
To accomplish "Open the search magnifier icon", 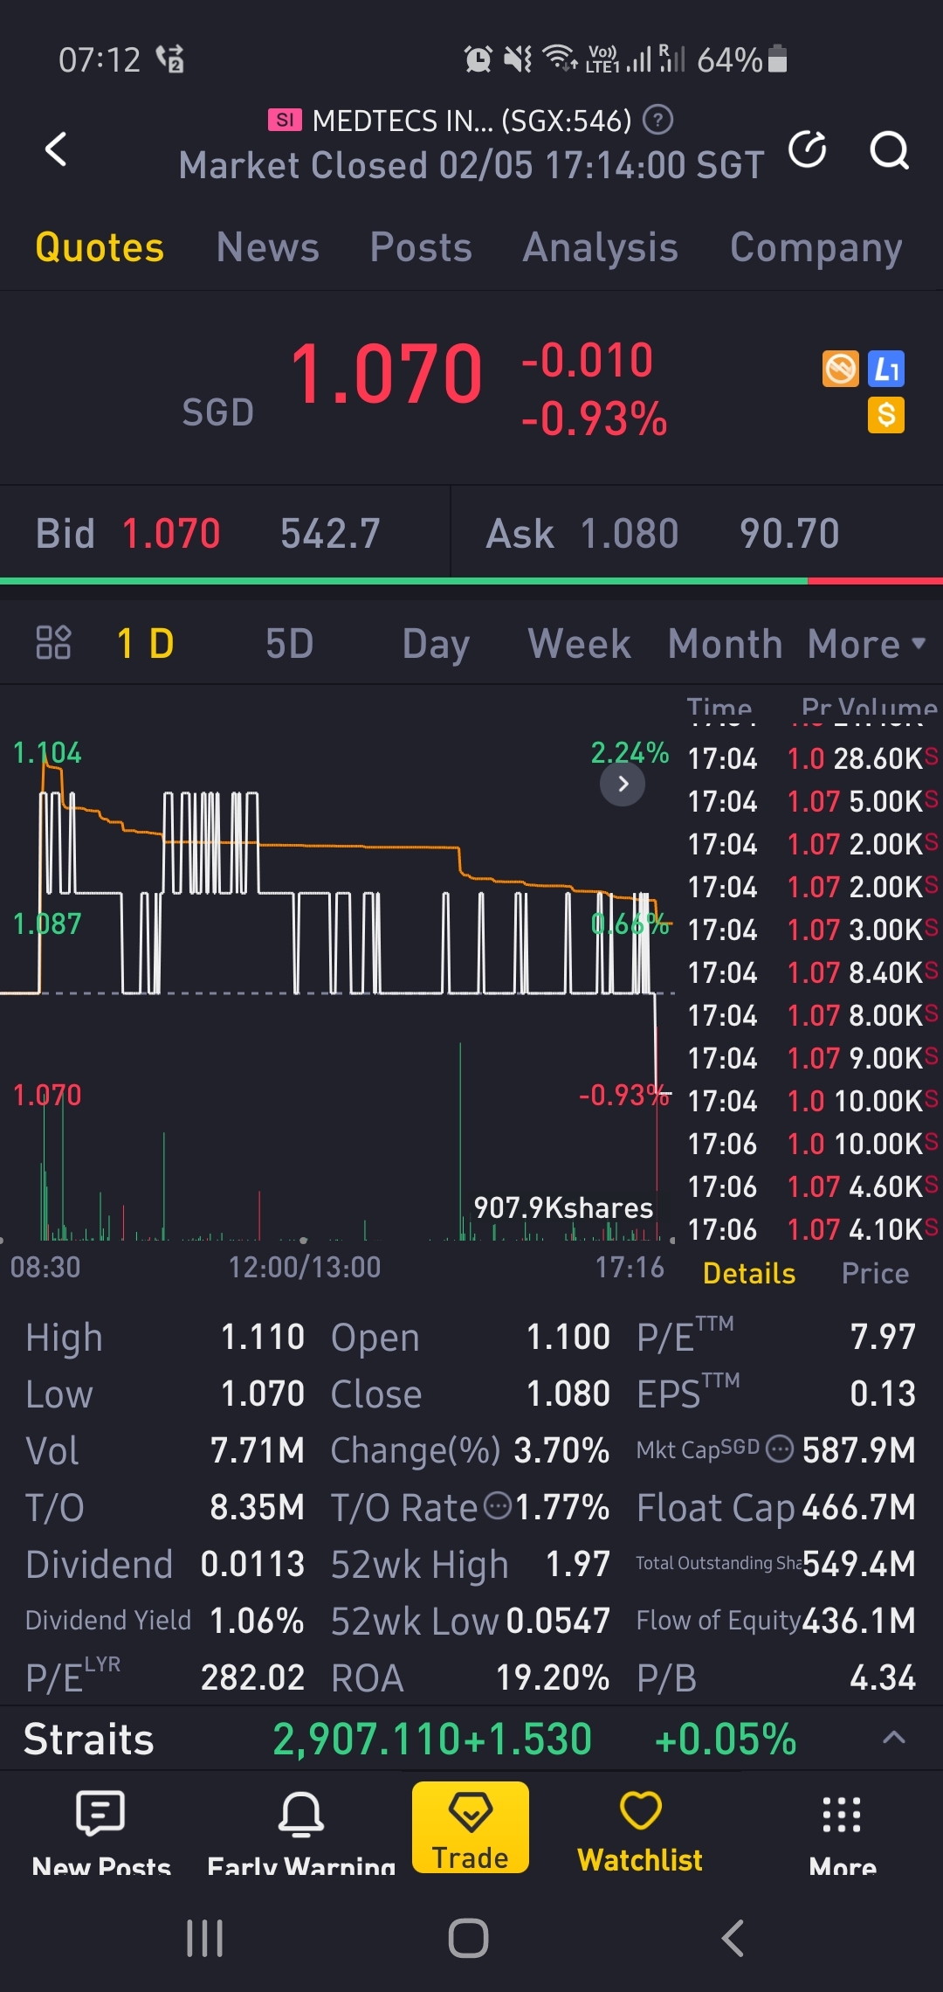I will click(889, 149).
